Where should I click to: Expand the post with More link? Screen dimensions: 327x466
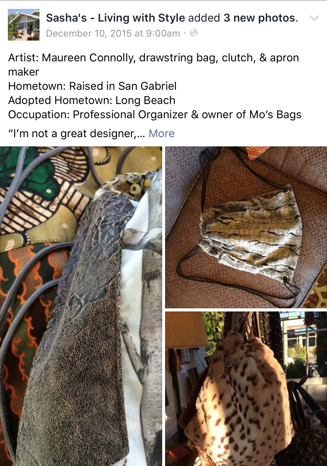tap(162, 133)
